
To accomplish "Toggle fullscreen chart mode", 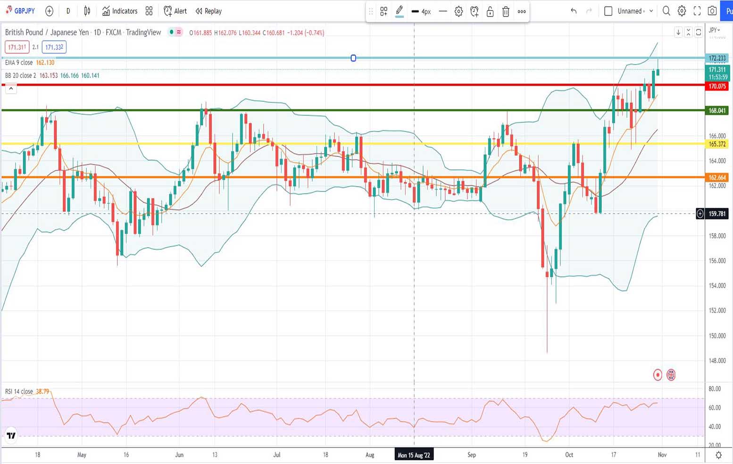I will pos(697,11).
